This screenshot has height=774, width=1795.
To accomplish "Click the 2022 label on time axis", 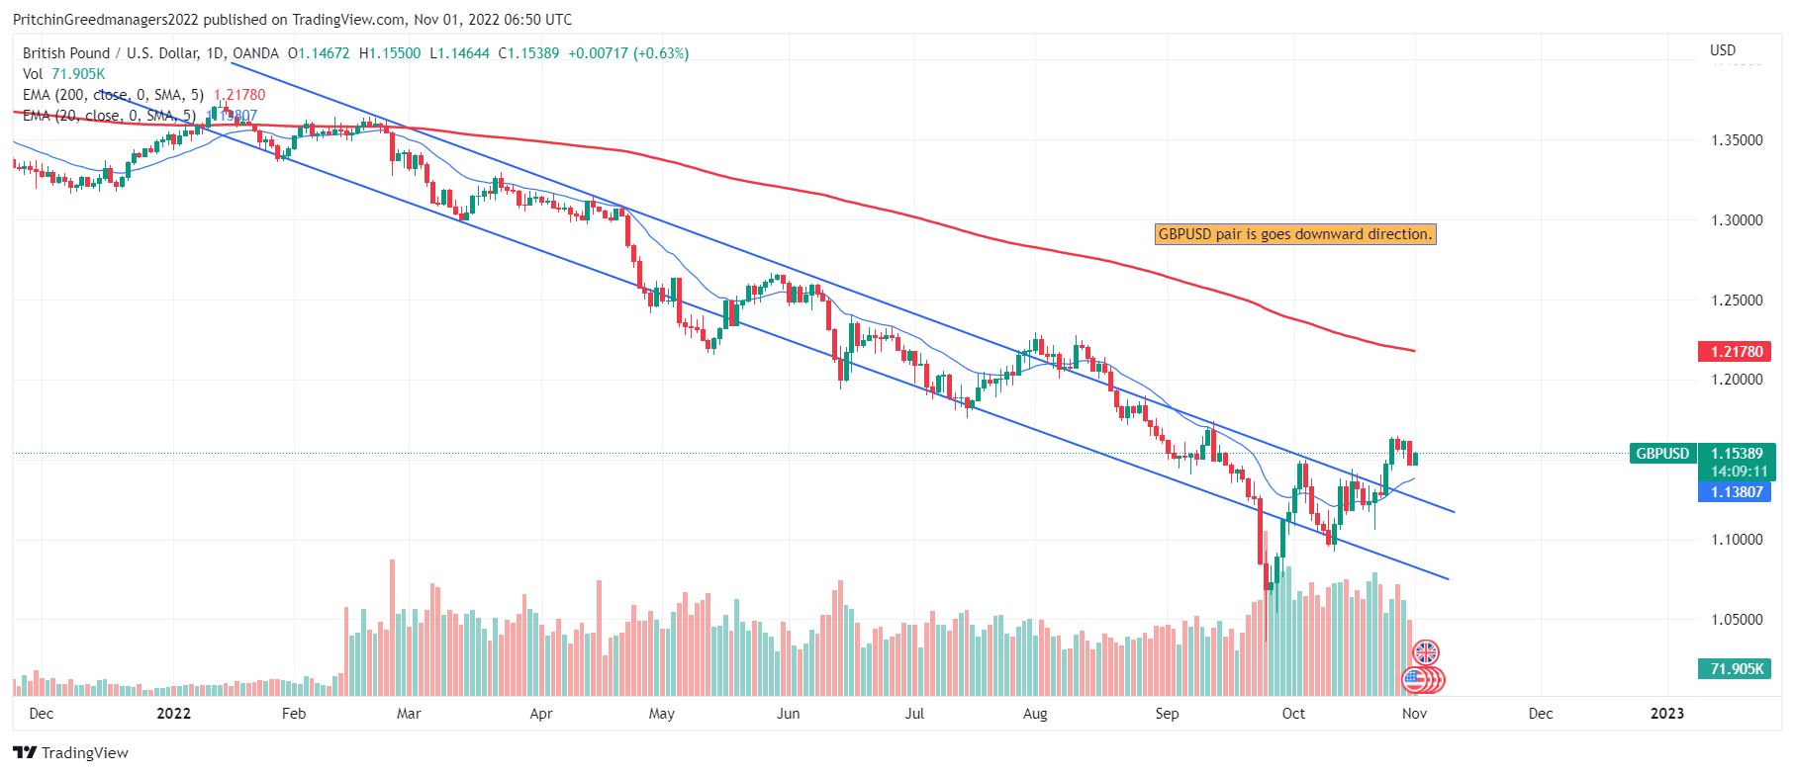I will click(x=173, y=714).
